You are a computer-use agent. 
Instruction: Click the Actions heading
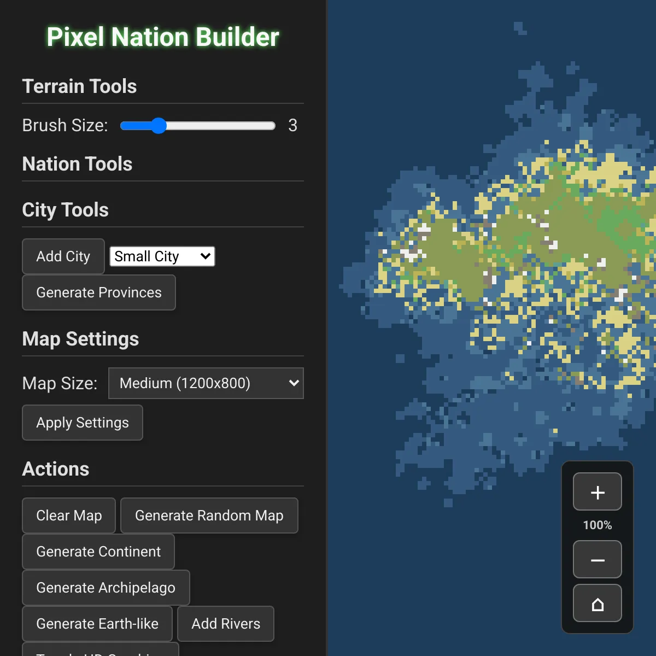click(55, 469)
